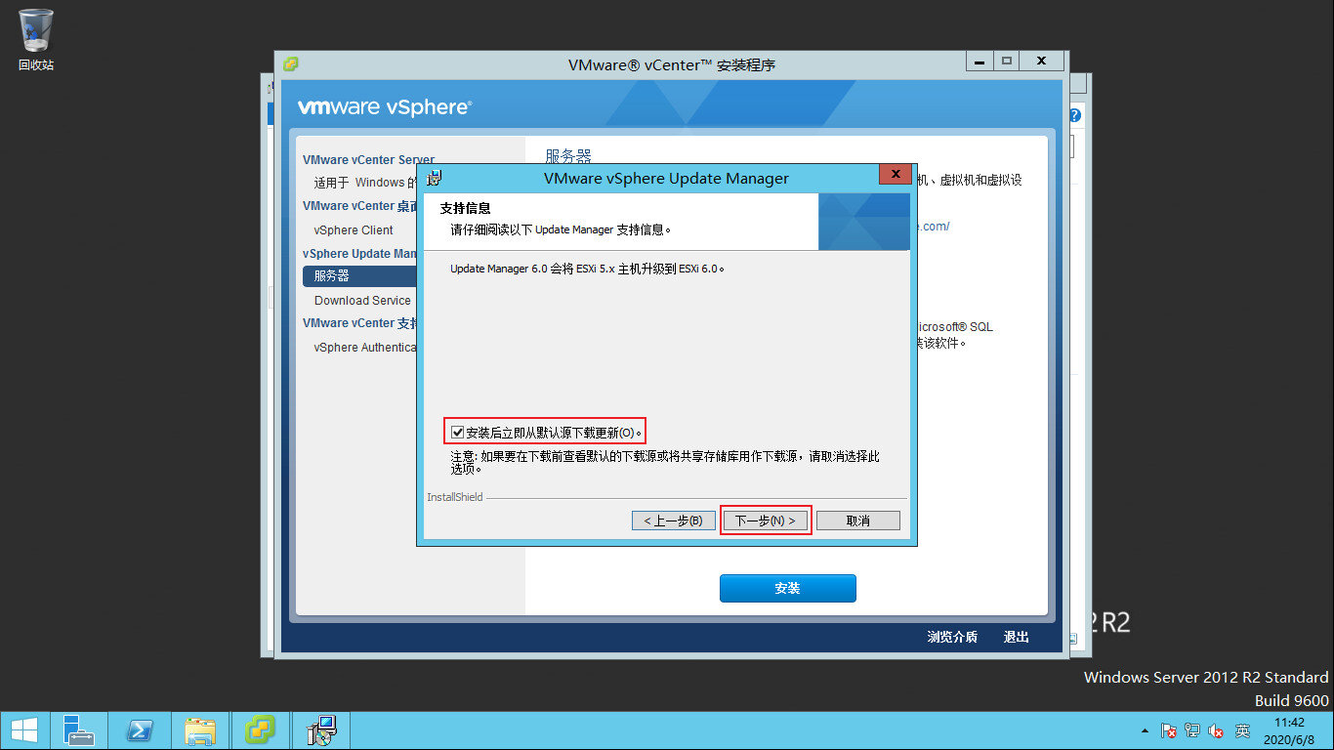This screenshot has width=1334, height=750.
Task: Select the Update Manager installer taskbar icon
Action: 319,729
